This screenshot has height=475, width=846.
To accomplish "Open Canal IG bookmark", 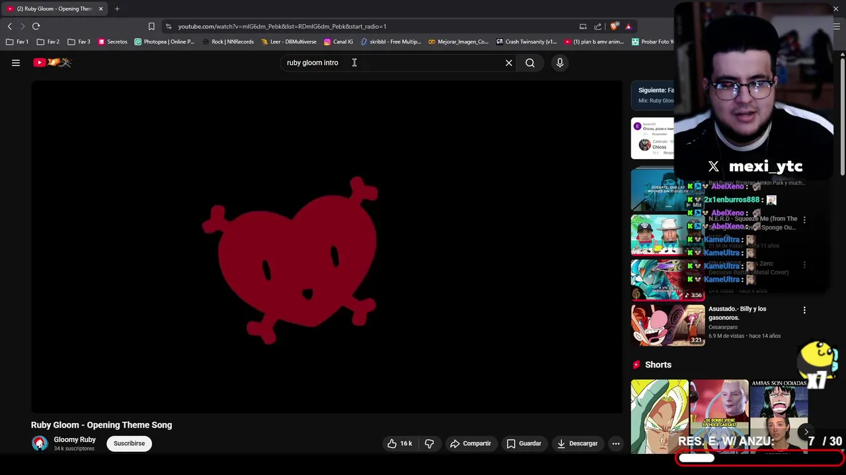I will click(338, 42).
